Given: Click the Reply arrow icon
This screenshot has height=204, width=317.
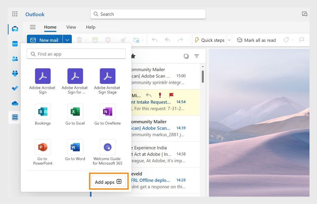Looking at the screenshot, I should coord(155,40).
